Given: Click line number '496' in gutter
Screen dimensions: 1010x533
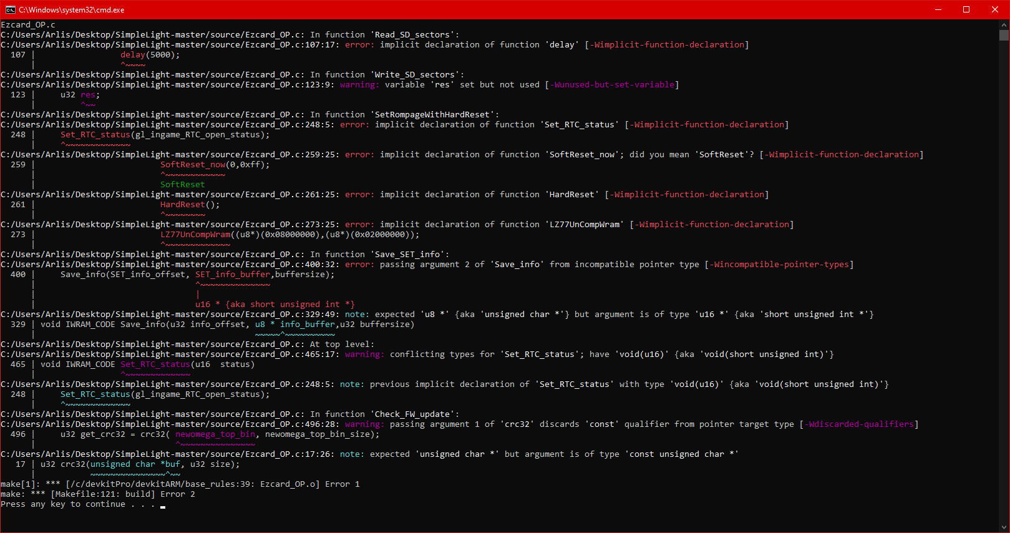Looking at the screenshot, I should point(18,434).
